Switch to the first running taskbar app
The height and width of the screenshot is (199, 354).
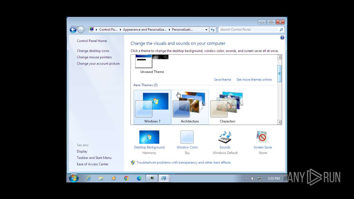point(152,179)
